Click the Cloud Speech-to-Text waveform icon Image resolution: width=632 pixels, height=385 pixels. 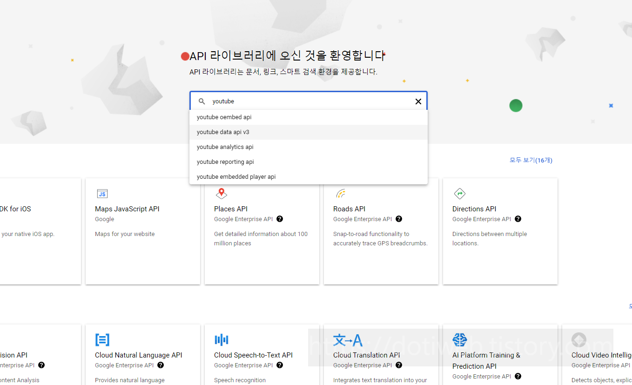tap(221, 340)
